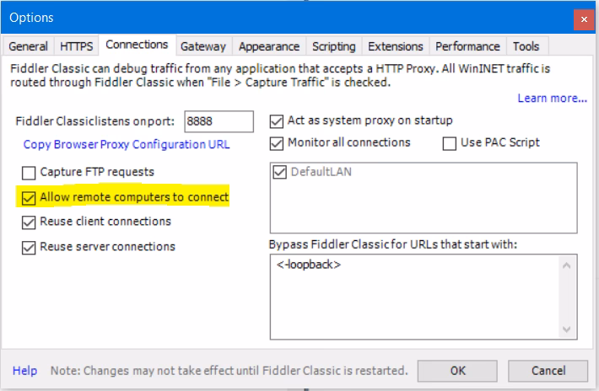Viewport: 599px width, 391px height.
Task: Open the Performance tab
Action: click(467, 46)
